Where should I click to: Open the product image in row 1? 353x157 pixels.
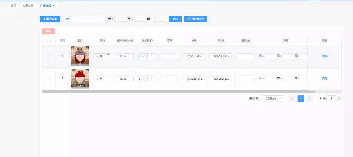click(x=80, y=56)
